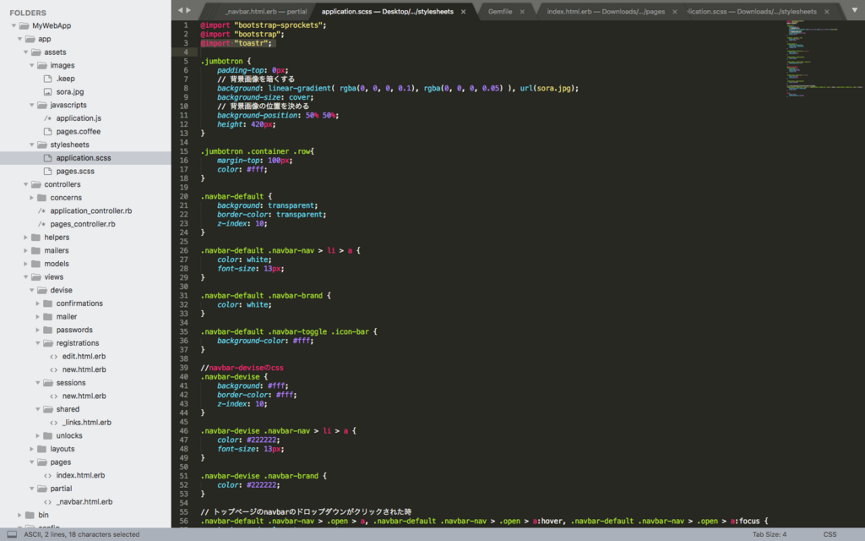The width and height of the screenshot is (865, 541).
Task: Click the minimap code overview
Action: coord(824,59)
